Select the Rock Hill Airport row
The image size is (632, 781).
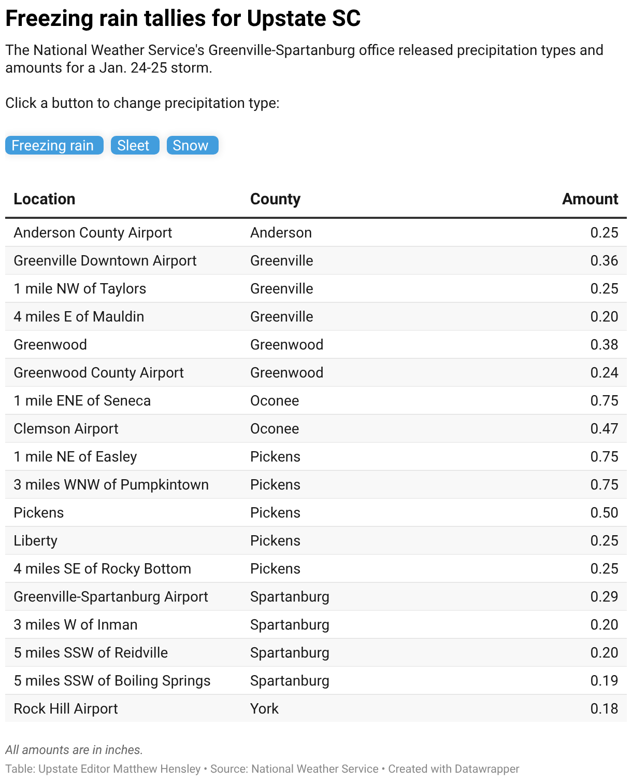[x=316, y=708]
